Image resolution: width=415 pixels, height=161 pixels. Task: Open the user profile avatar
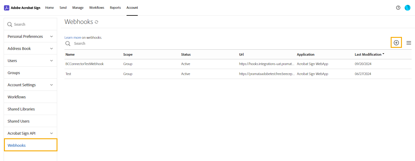tap(407, 8)
